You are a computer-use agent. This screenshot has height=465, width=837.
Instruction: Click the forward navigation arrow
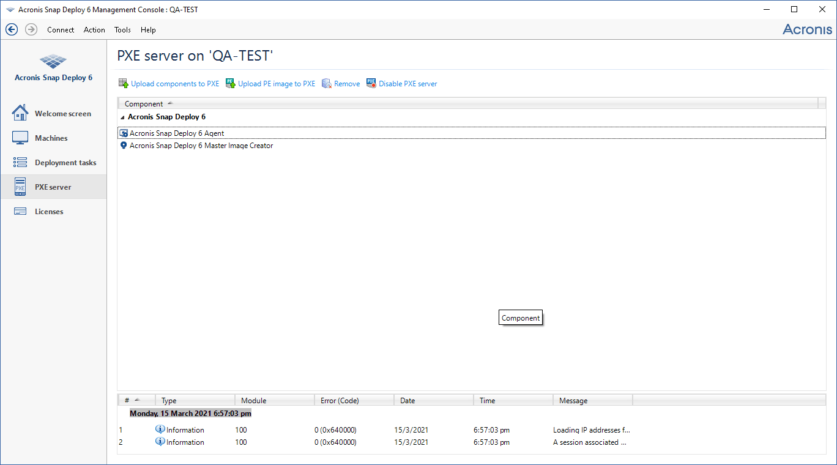coord(31,29)
